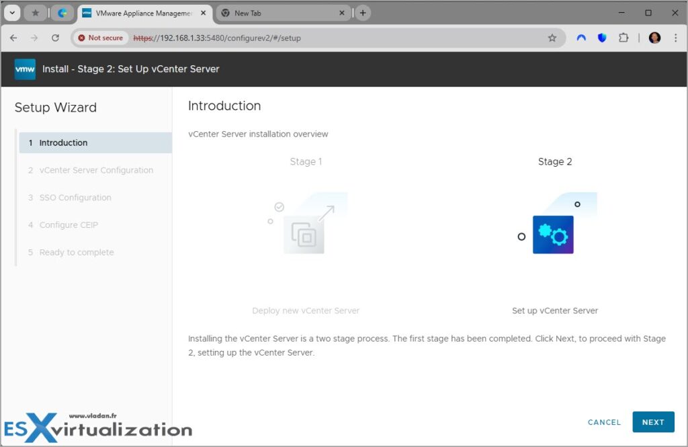Click the pinned circular tab icon

(x=63, y=12)
